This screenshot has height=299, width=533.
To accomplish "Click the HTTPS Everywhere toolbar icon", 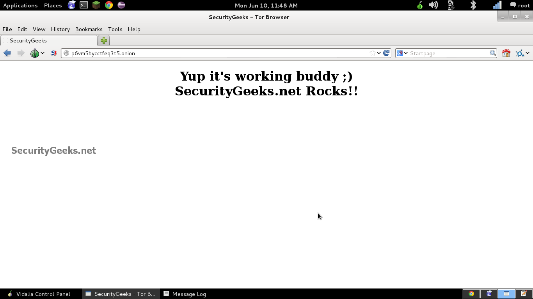I will [x=519, y=53].
